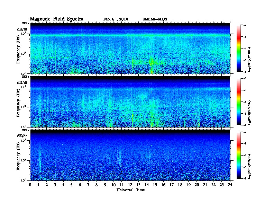The width and height of the screenshot is (274, 212).
Task: Click the hour 22 tick label
Action: click(x=213, y=185)
